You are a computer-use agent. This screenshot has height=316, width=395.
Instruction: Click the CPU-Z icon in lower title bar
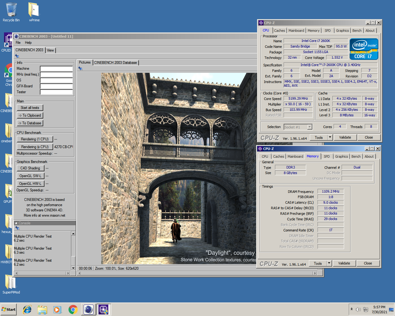pyautogui.click(x=260, y=149)
